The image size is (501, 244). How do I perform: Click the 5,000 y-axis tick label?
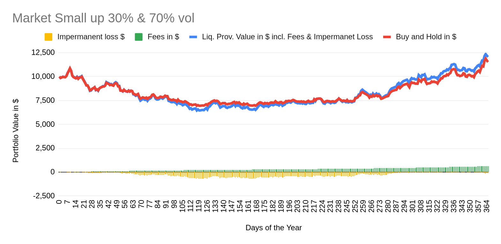tap(45, 124)
